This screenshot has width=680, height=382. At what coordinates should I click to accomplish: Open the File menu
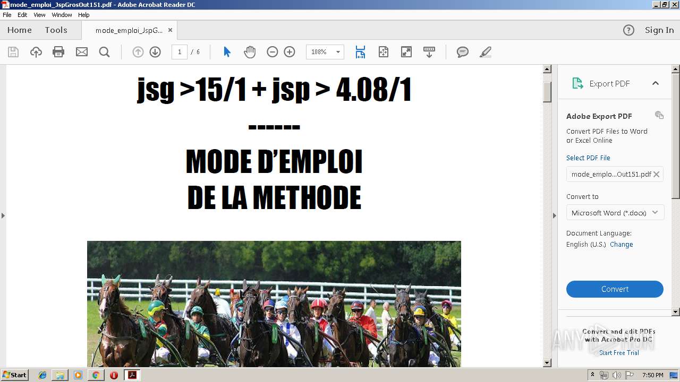tap(7, 15)
